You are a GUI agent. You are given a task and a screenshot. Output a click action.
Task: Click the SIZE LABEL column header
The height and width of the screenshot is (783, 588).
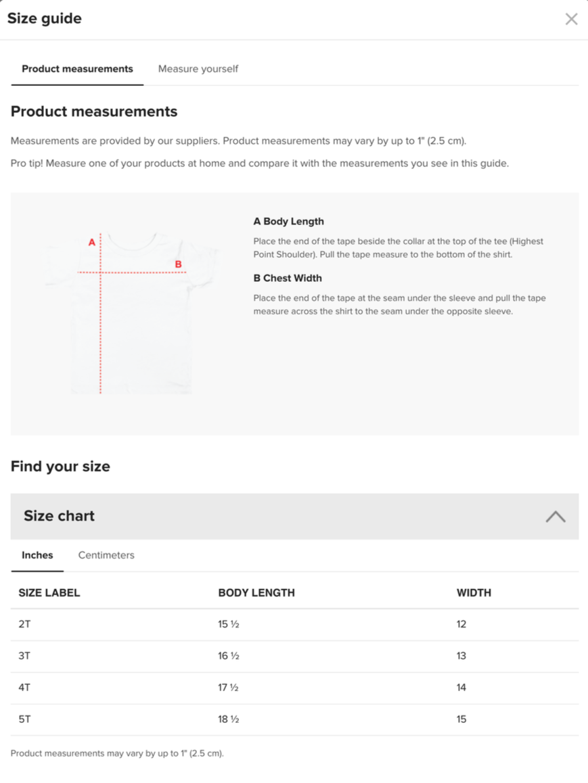[49, 593]
